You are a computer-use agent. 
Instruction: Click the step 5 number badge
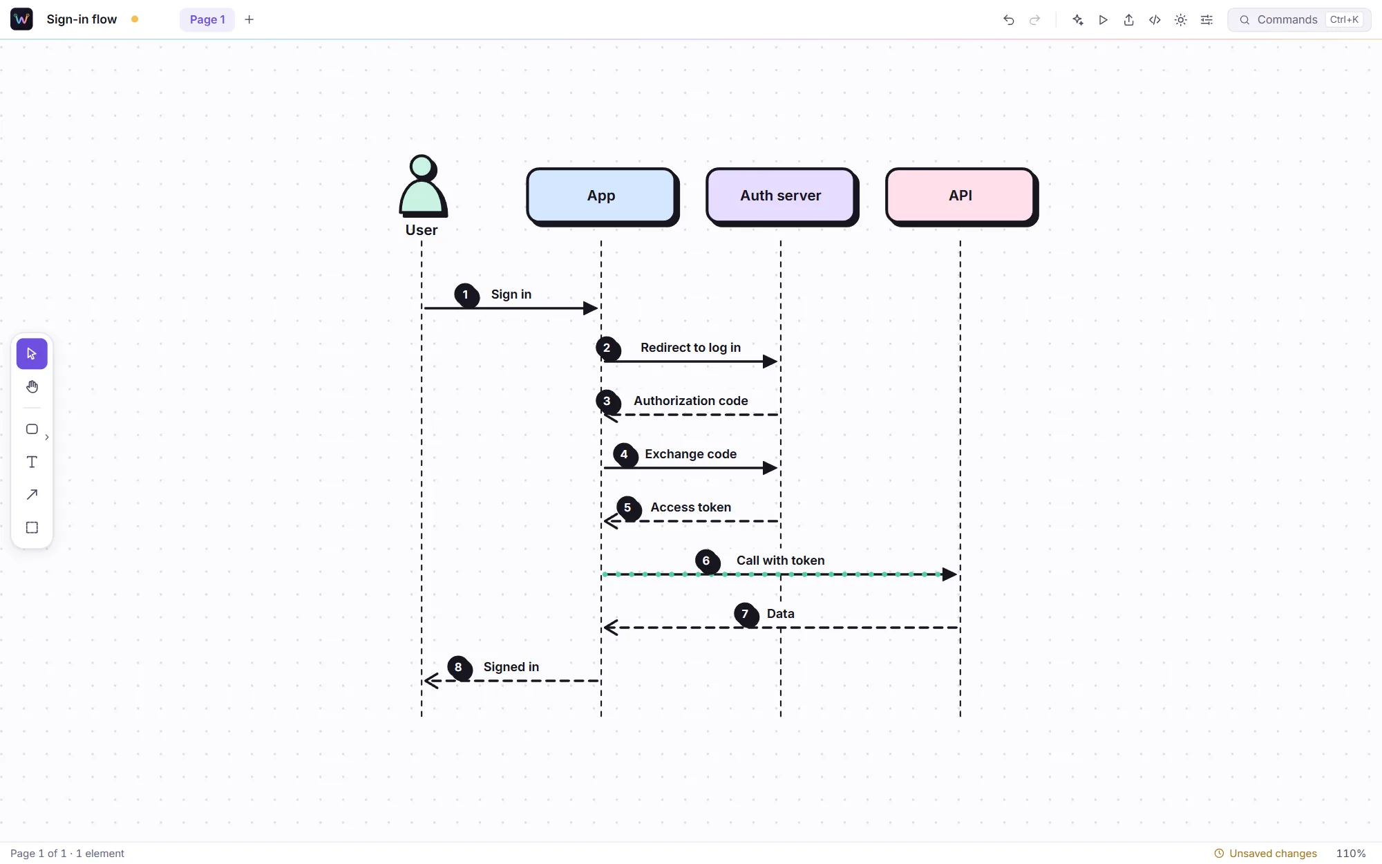pos(628,508)
